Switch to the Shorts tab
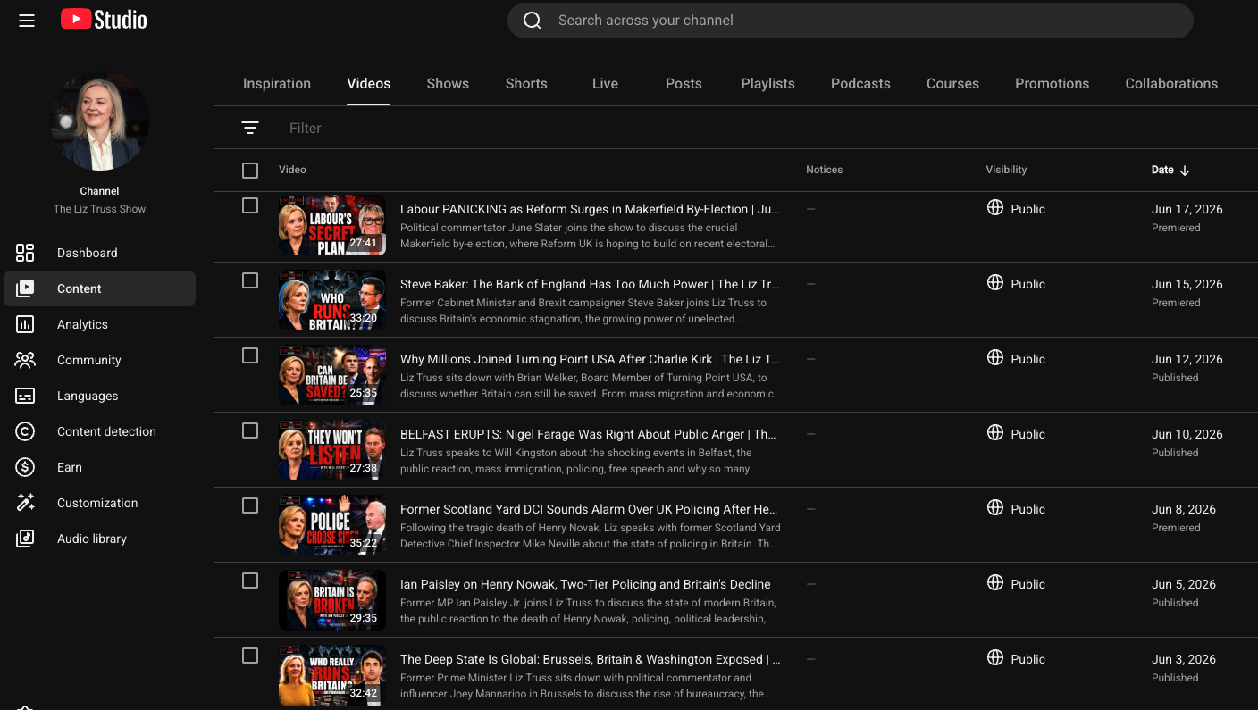This screenshot has height=710, width=1258. coord(526,83)
